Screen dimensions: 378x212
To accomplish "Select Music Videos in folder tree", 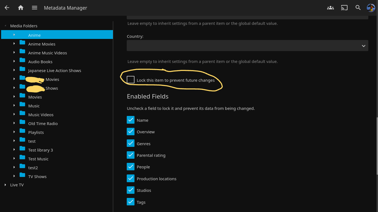I will [41, 115].
